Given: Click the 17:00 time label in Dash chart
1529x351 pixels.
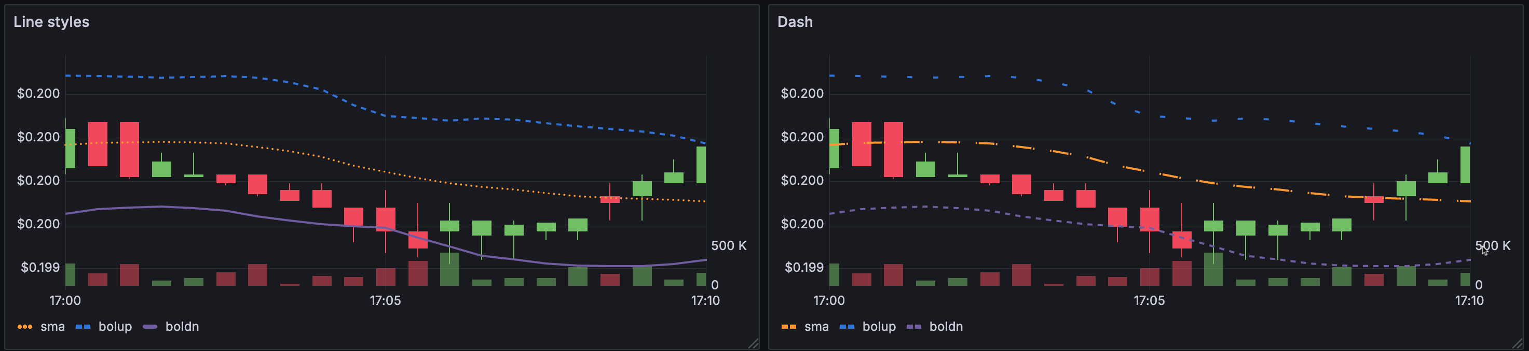Looking at the screenshot, I should pyautogui.click(x=829, y=301).
